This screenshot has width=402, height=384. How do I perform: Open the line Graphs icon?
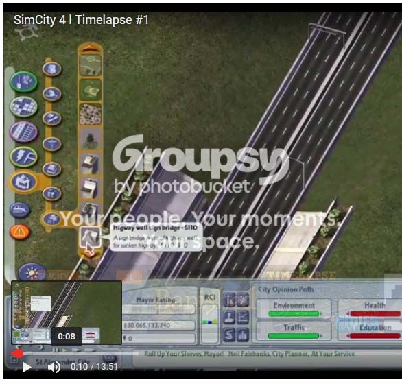(243, 317)
